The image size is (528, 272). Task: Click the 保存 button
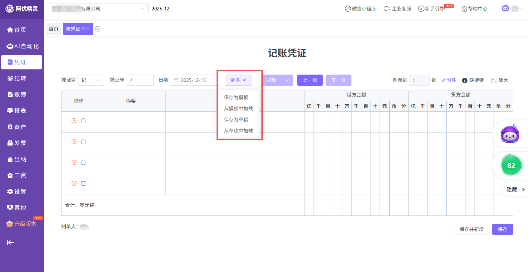pyautogui.click(x=502, y=229)
